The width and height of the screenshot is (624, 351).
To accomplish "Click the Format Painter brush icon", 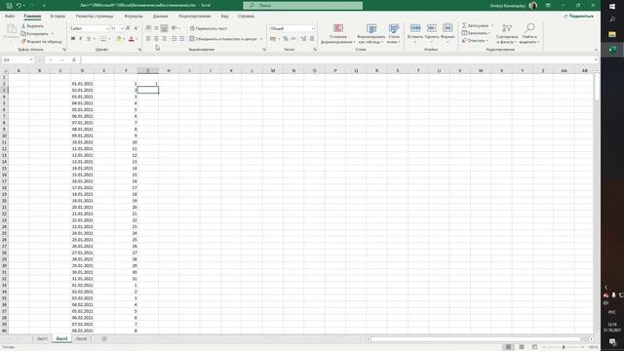I will coord(23,41).
